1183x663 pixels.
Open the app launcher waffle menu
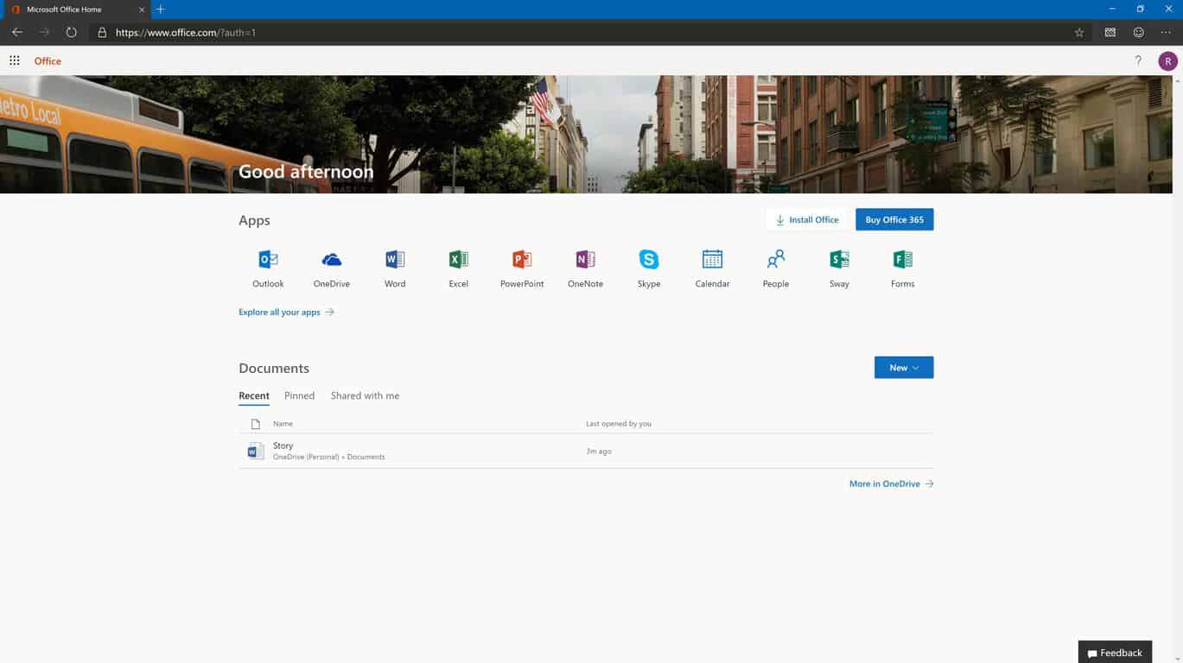pos(15,61)
